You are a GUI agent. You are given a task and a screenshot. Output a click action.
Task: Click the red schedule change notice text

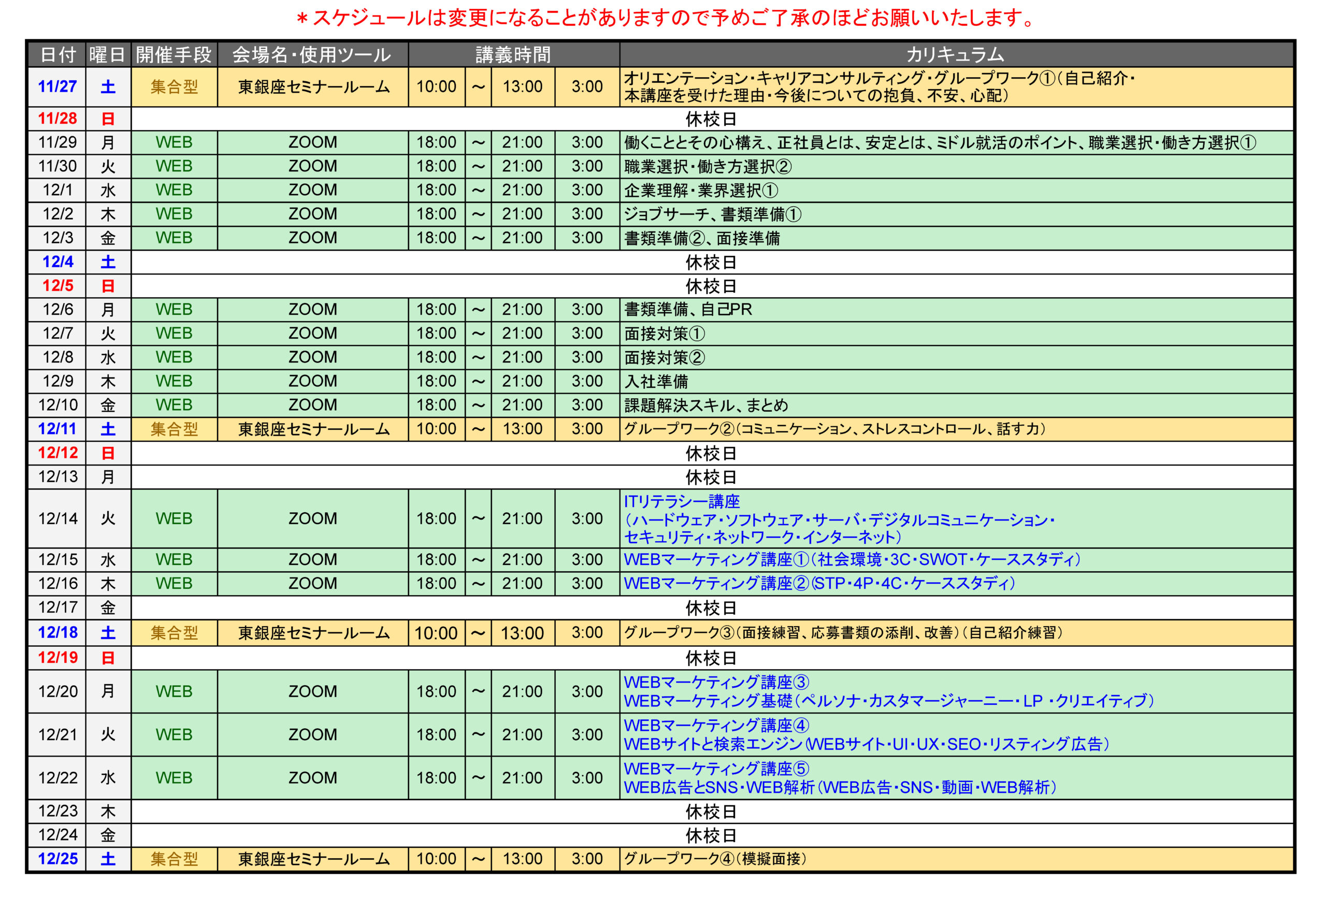666,18
